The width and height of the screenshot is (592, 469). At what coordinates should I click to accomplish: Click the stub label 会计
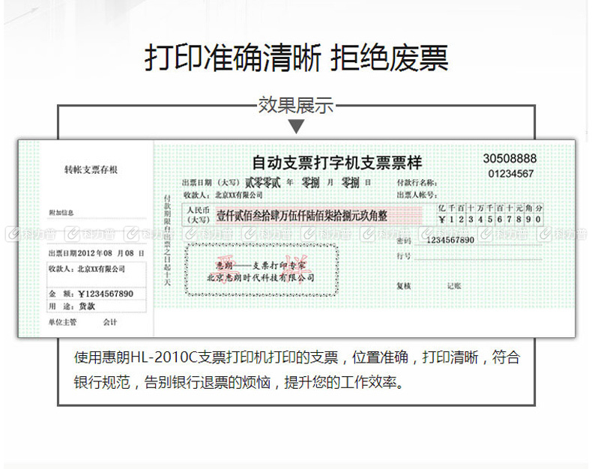(x=110, y=322)
